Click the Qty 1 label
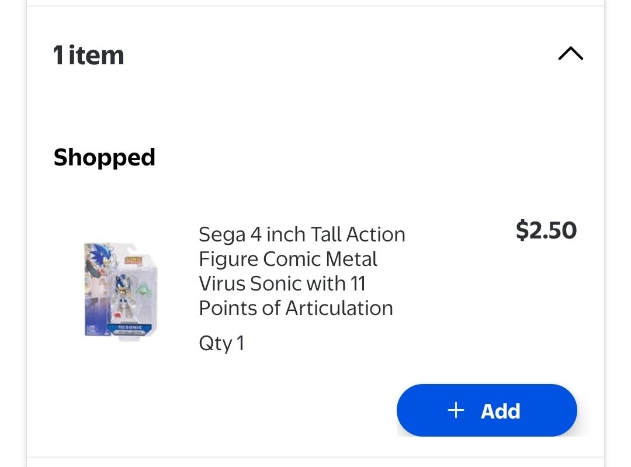Image resolution: width=631 pixels, height=467 pixels. pyautogui.click(x=221, y=343)
